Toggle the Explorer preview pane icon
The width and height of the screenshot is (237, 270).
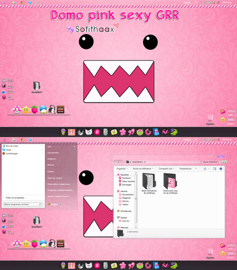214,169
